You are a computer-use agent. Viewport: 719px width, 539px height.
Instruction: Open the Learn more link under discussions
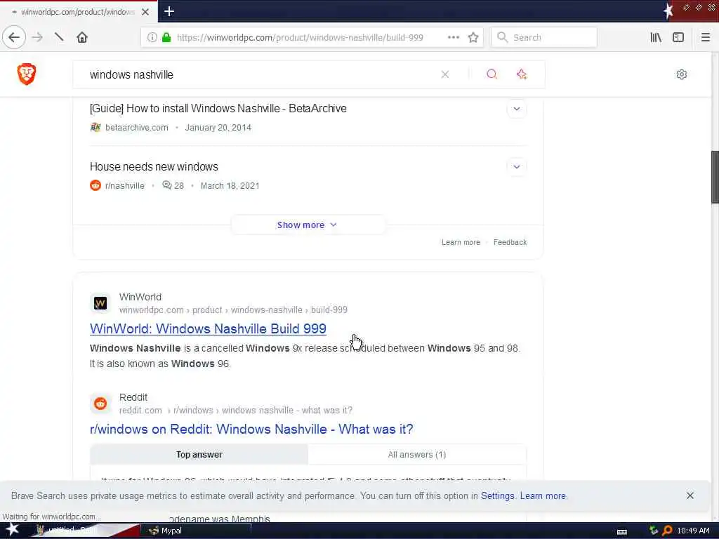(x=461, y=242)
